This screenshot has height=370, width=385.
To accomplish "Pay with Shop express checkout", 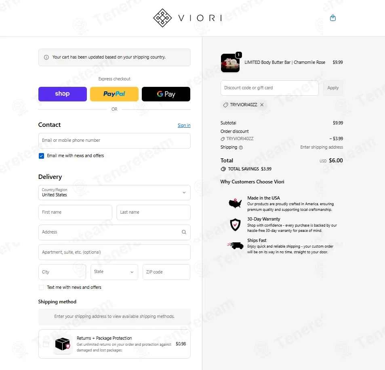I will pos(62,94).
